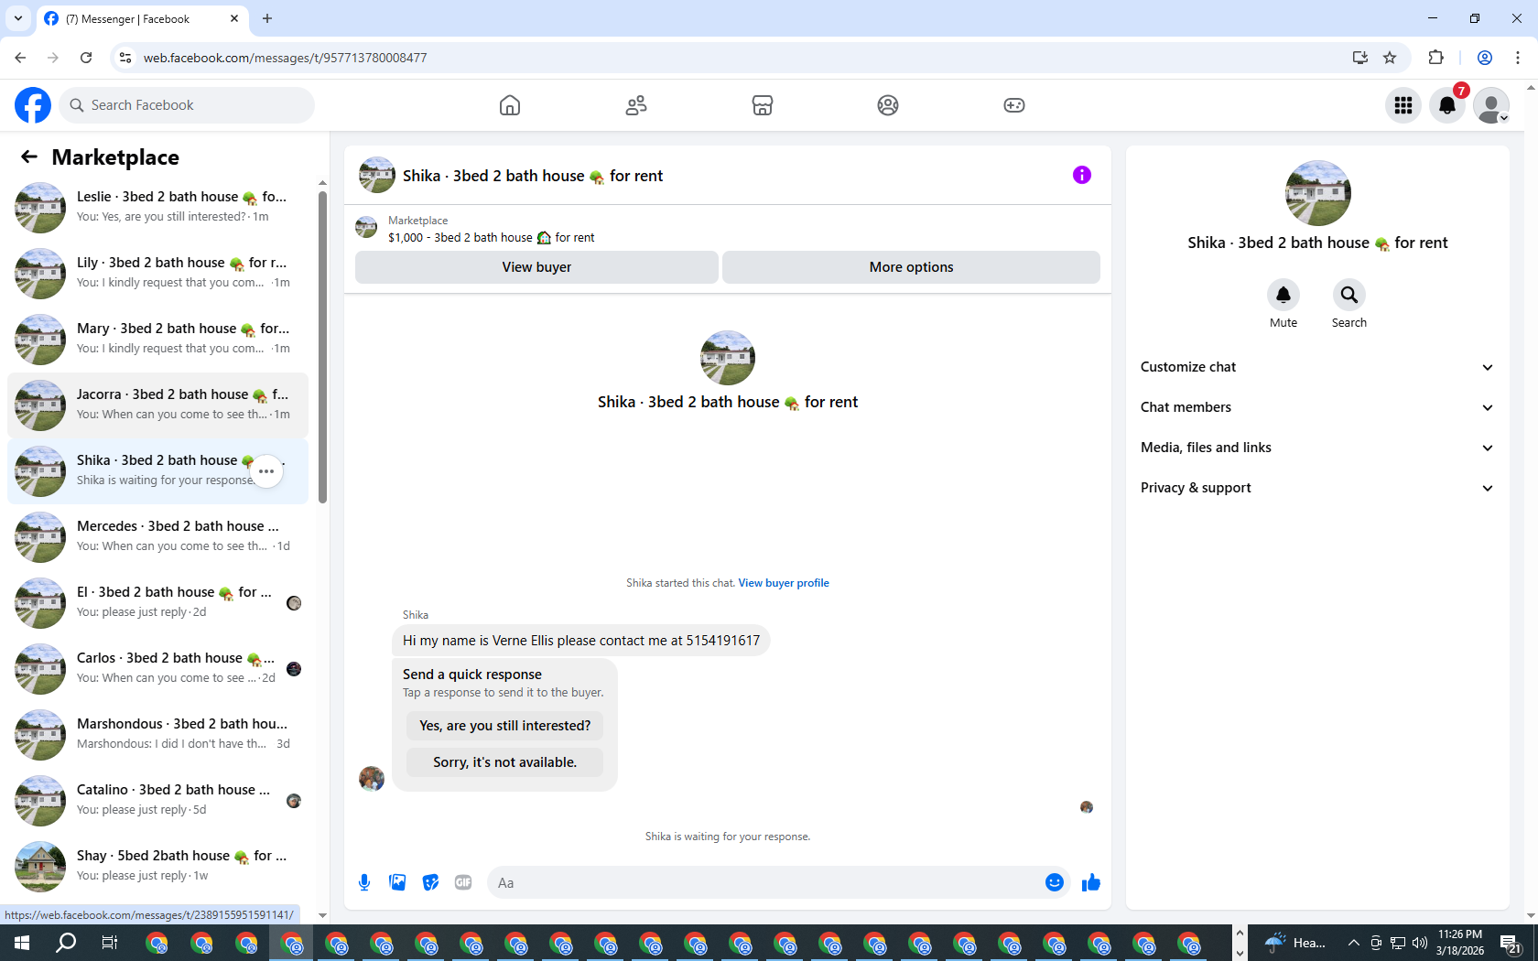The width and height of the screenshot is (1538, 961).
Task: Open the Marketplace storefront icon
Action: pos(763,105)
